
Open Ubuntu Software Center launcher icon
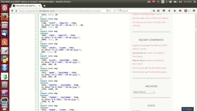(5, 42)
